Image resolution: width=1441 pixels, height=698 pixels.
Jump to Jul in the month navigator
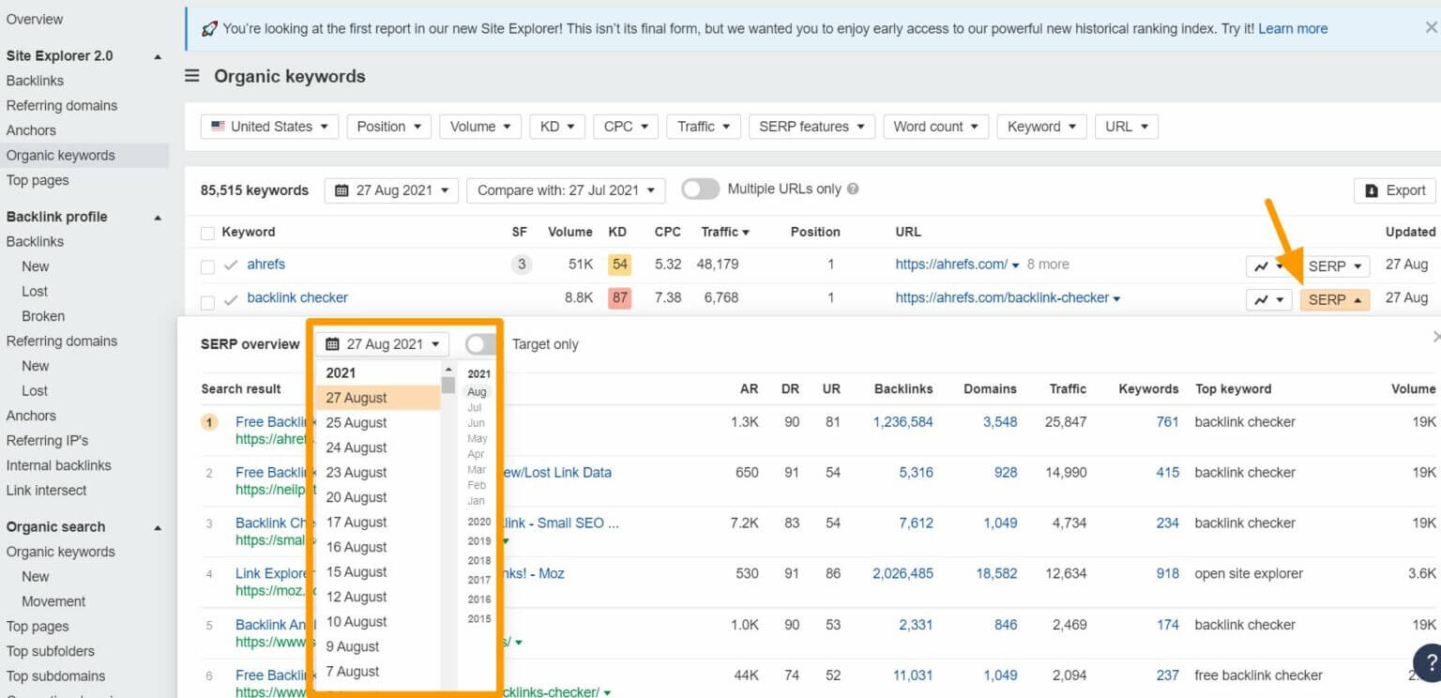475,408
